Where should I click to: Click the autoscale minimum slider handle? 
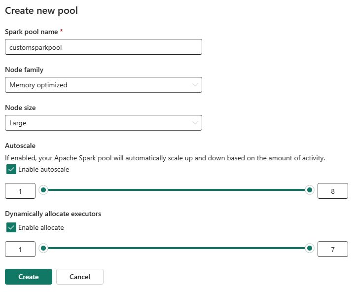[x=43, y=190]
